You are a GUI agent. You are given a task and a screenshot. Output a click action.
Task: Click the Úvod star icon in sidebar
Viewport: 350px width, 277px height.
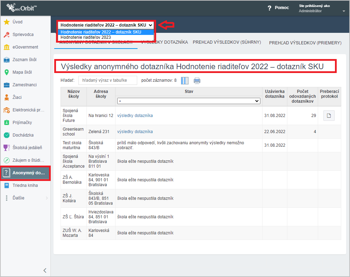6,22
